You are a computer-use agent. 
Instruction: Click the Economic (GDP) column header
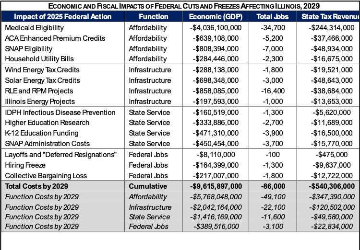(216, 17)
